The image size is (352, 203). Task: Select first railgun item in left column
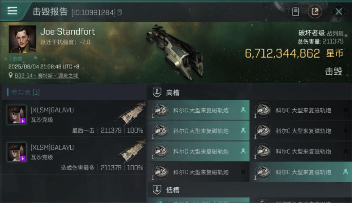pos(198,110)
